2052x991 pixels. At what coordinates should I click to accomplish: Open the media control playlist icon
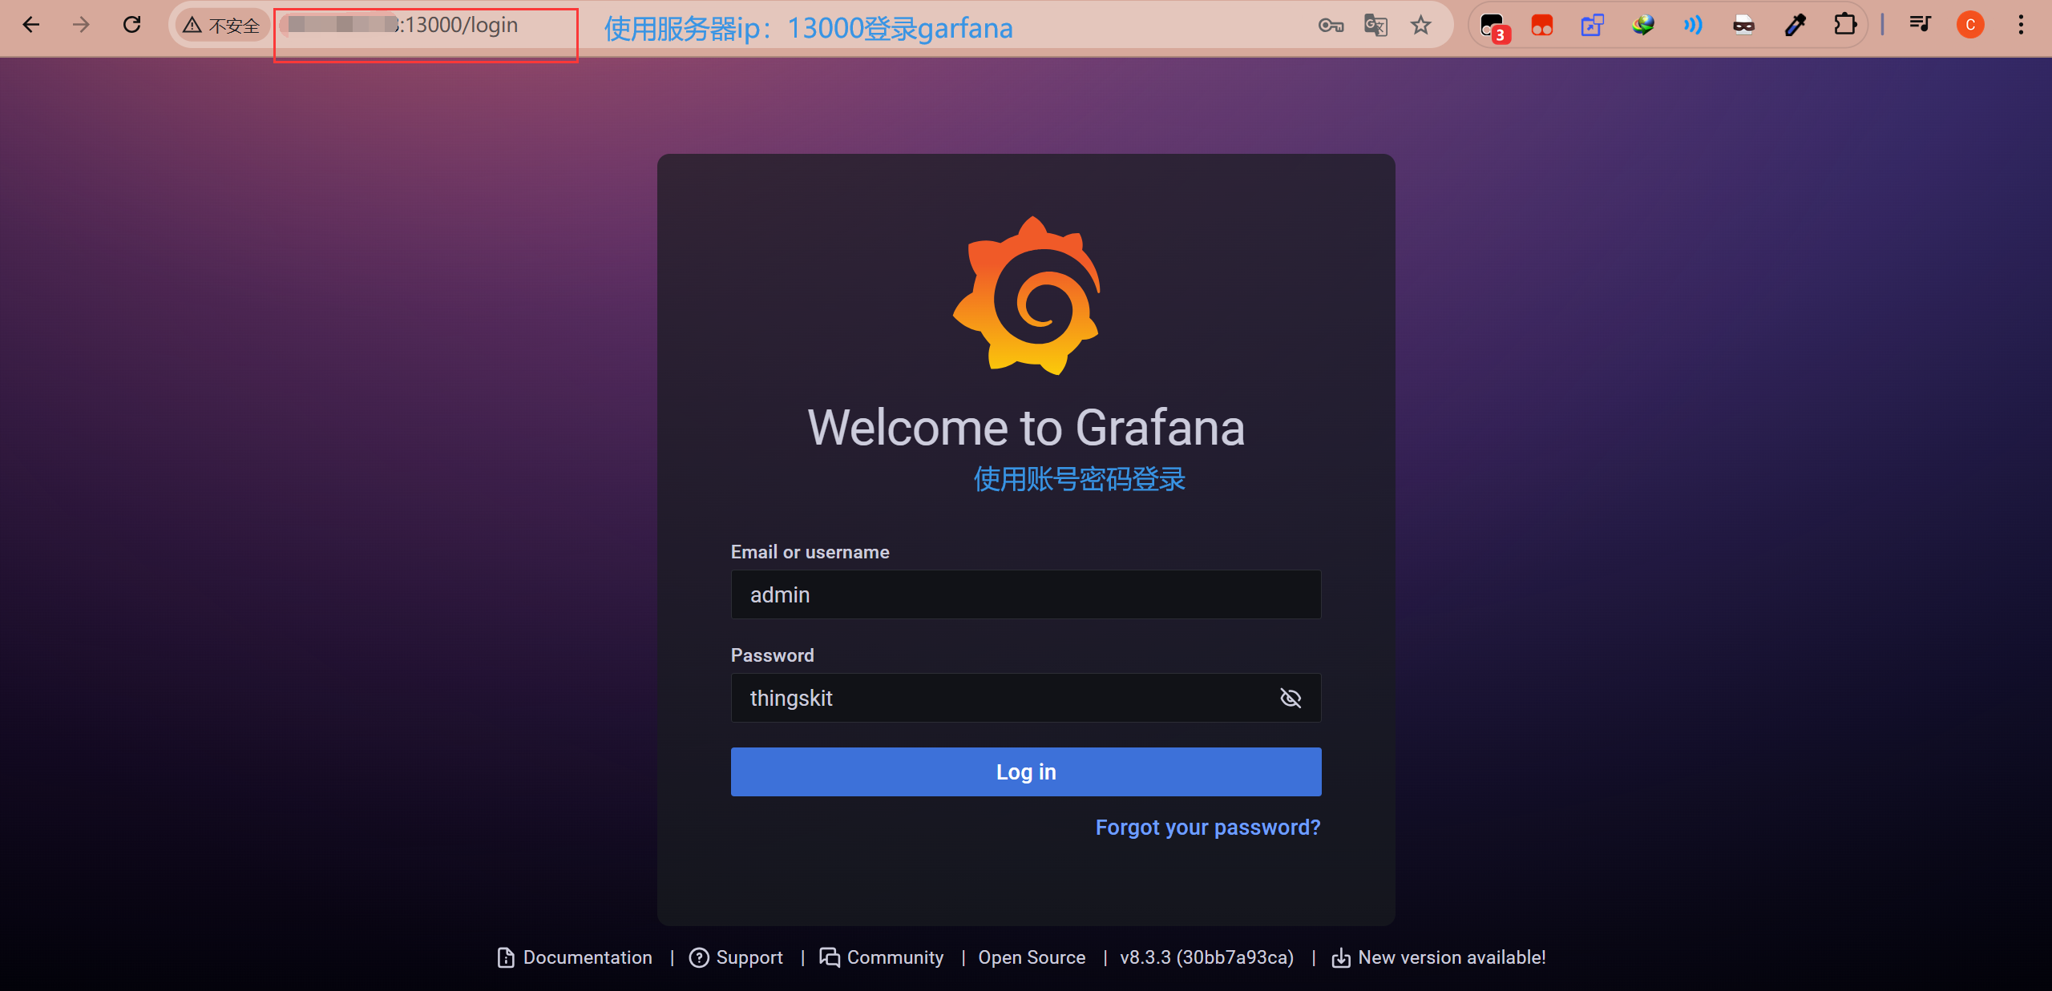tap(1920, 25)
